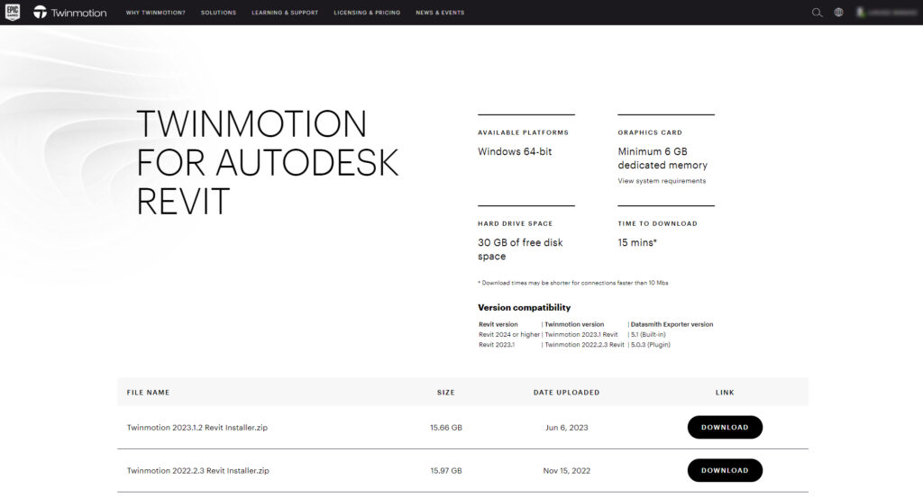
Task: Click the Twinmotion for Autodesk Revit heading
Action: (x=267, y=162)
